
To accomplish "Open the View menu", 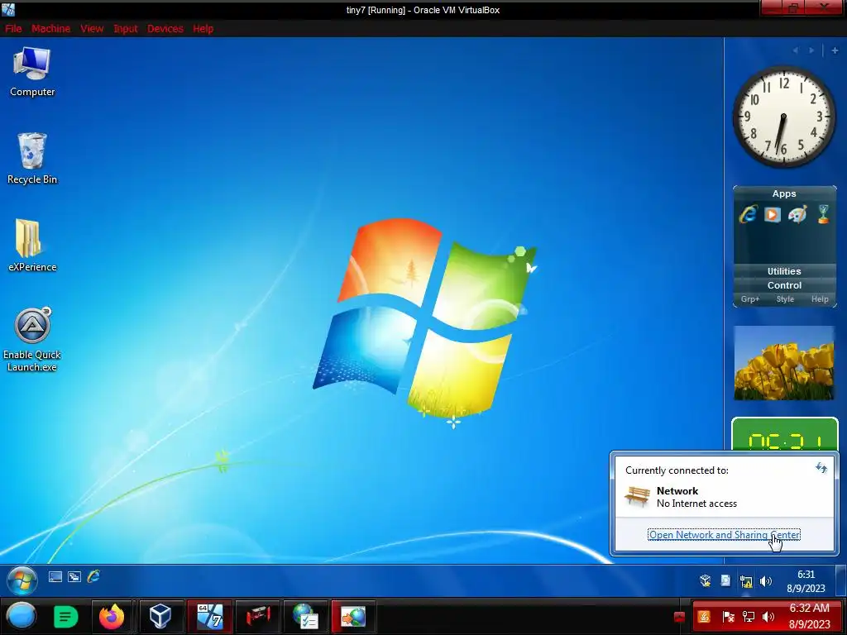I will pos(92,29).
